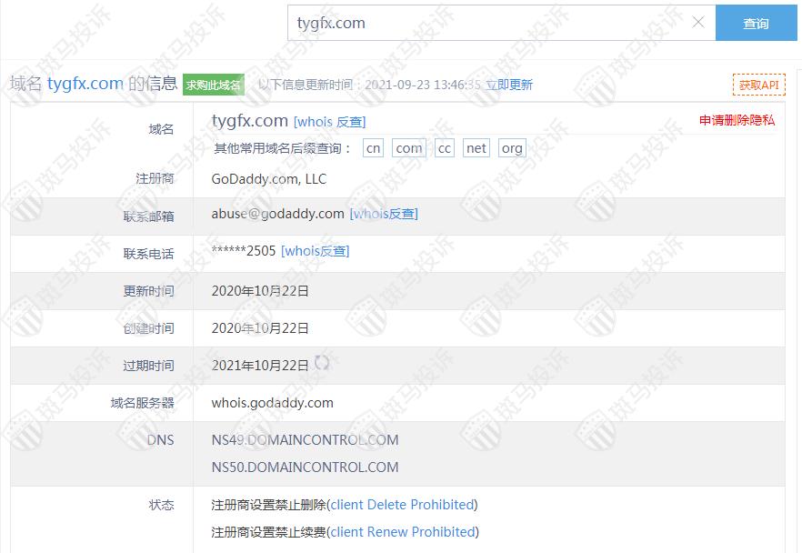802x553 pixels.
Task: Clear the search box with the X icon
Action: [x=697, y=23]
